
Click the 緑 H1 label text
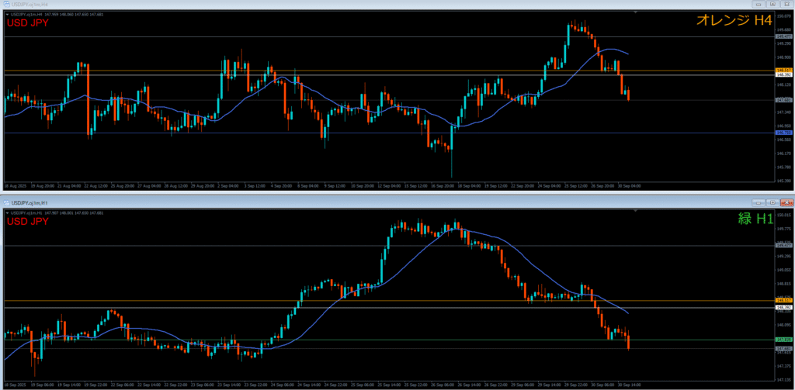tap(755, 219)
